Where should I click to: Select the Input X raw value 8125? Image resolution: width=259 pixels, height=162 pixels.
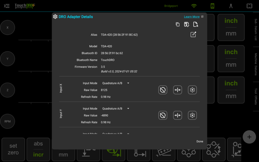point(104,90)
